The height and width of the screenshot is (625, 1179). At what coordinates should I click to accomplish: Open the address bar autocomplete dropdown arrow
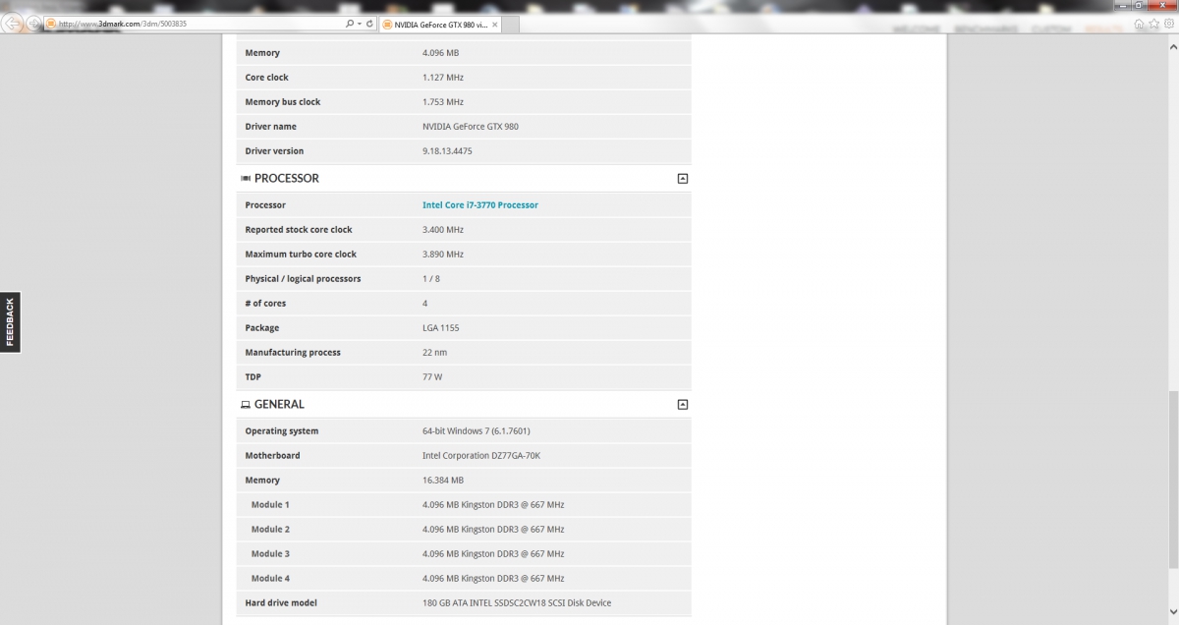point(359,24)
